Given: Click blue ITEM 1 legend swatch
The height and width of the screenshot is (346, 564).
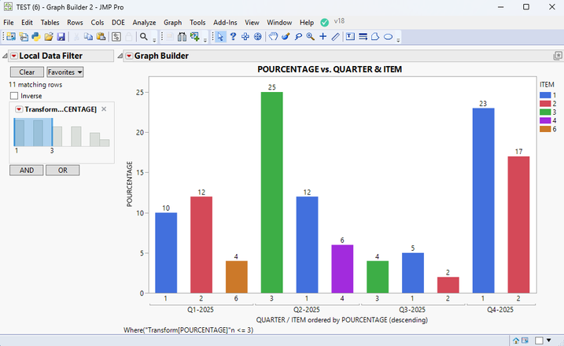Looking at the screenshot, I should tap(545, 95).
